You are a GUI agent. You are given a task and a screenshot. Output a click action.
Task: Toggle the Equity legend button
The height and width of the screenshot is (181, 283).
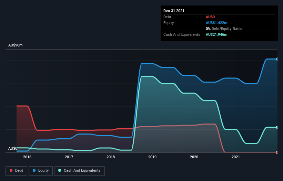tap(41, 171)
